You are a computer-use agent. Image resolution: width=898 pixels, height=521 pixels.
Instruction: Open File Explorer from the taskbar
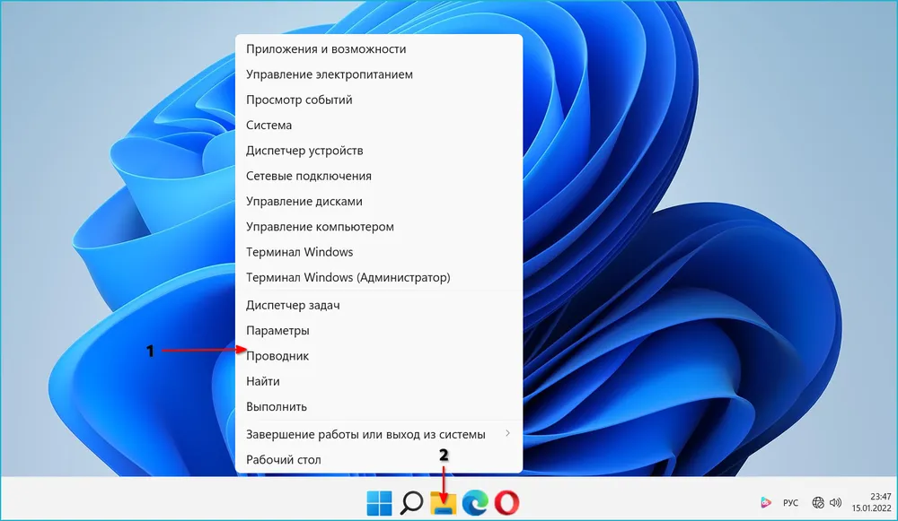[x=444, y=503]
